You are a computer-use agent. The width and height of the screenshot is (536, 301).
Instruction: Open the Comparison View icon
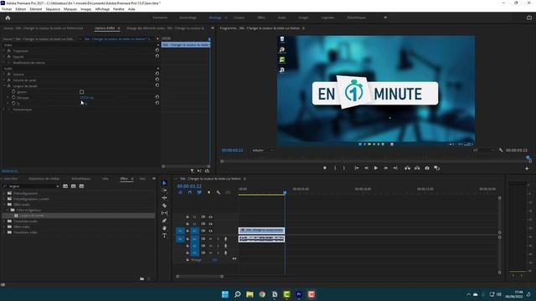[x=437, y=168]
